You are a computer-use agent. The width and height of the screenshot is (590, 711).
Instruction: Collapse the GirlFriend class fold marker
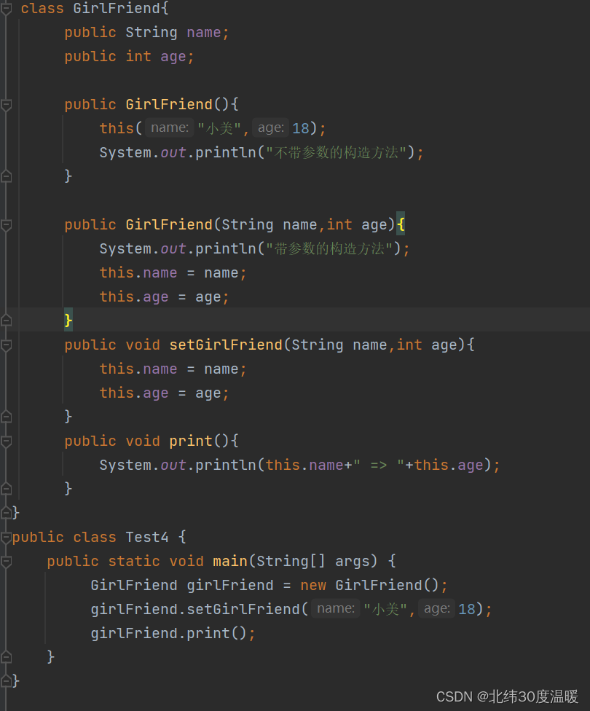[x=7, y=9]
